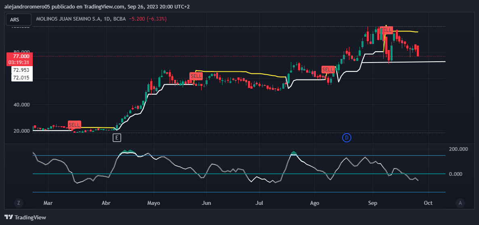Select the SELL signal label before June

click(x=196, y=76)
